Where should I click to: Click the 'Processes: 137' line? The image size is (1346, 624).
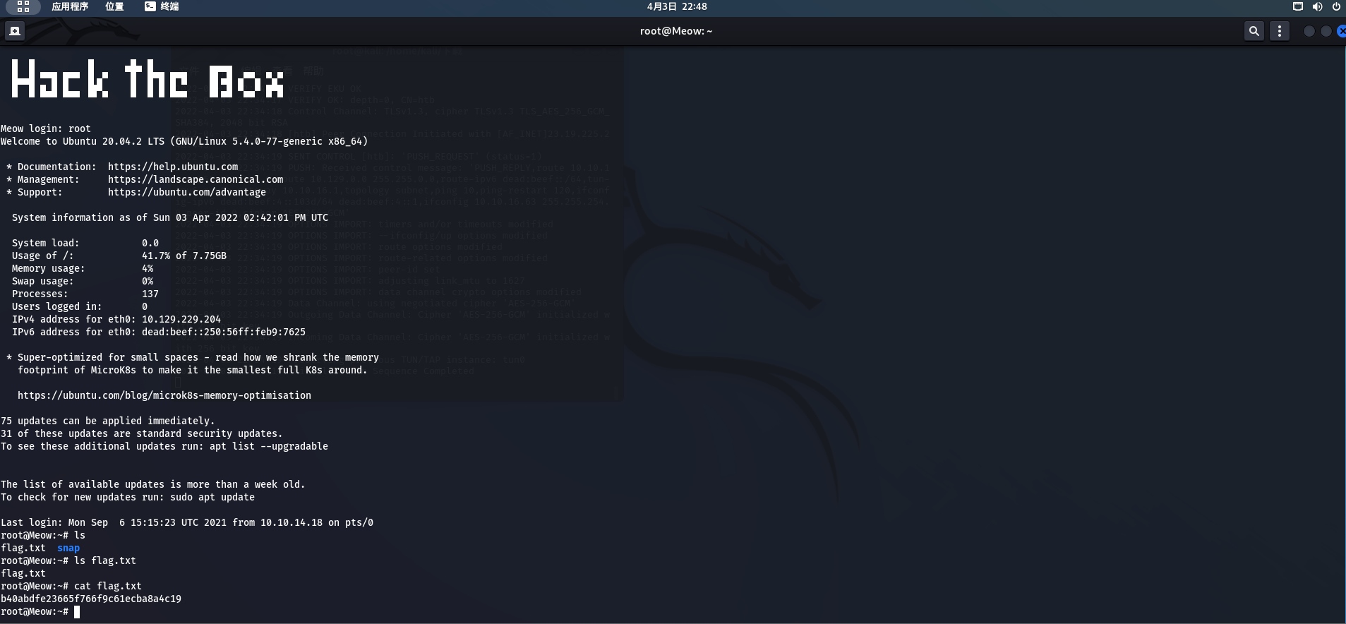coord(85,294)
